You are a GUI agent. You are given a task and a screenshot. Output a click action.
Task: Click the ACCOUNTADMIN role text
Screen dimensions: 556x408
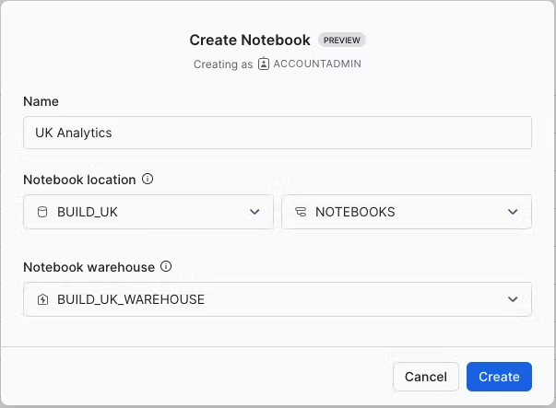coord(318,64)
